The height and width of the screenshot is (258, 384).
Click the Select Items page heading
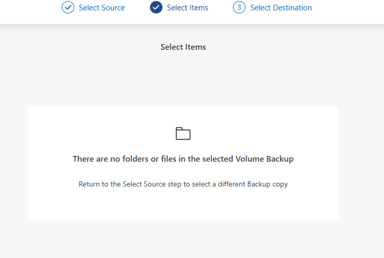click(183, 47)
